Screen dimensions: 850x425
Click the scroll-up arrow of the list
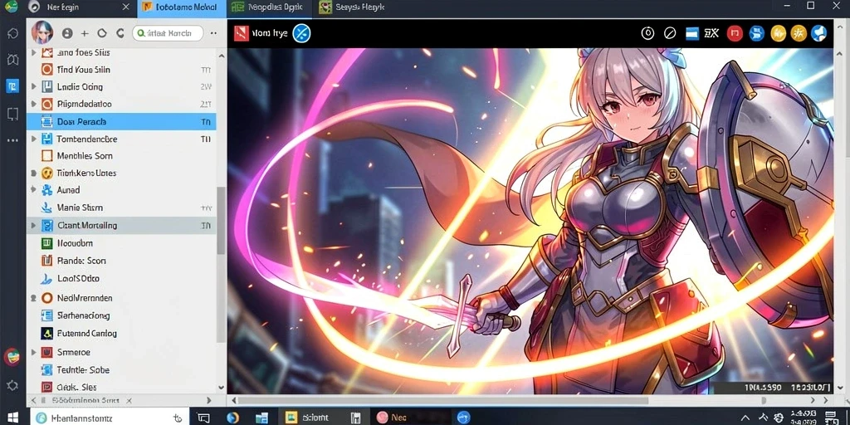221,54
